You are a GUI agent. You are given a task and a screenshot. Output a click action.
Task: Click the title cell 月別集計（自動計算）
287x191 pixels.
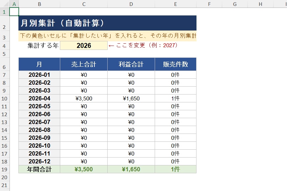point(107,23)
